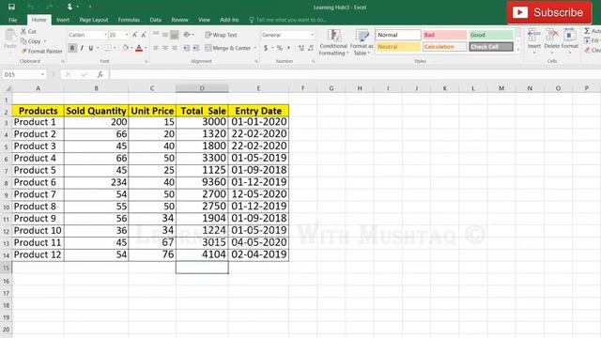The image size is (601, 338).
Task: Click the Name Box showing D15
Action: [23, 74]
